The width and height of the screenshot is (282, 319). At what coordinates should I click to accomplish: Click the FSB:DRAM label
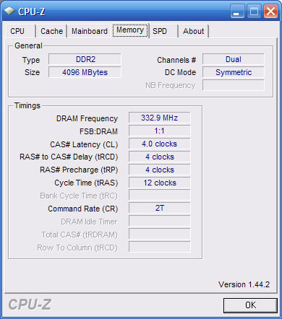98,131
